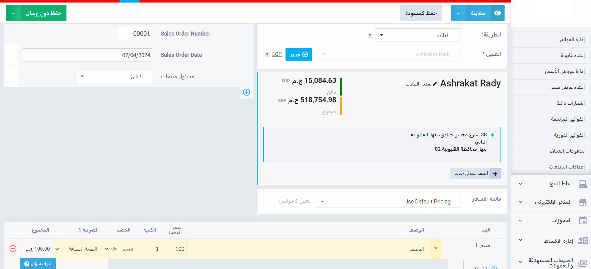Click the eye preview icon
591x269 pixels.
(x=498, y=13)
